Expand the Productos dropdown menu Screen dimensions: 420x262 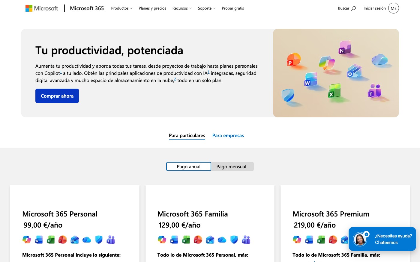click(x=122, y=8)
